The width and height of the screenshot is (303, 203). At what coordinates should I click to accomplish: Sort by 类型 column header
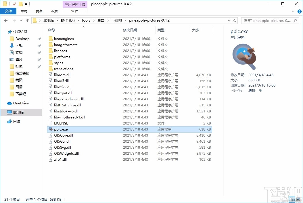(x=161, y=30)
